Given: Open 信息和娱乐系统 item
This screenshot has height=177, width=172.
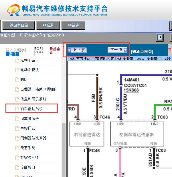Looking at the screenshot, I should tap(33, 99).
